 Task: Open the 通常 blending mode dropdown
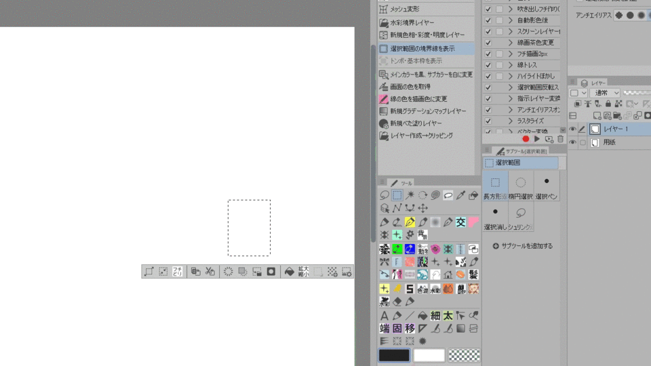[x=606, y=93]
